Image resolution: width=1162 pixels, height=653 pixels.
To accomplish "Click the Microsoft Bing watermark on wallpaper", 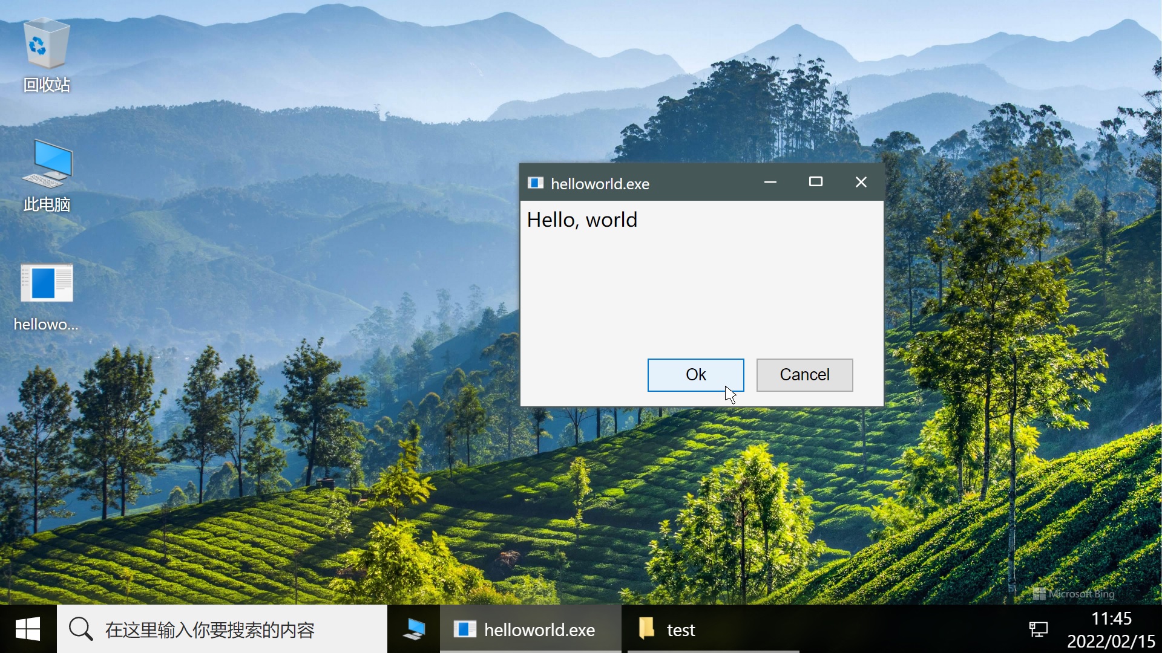I will [x=1074, y=594].
